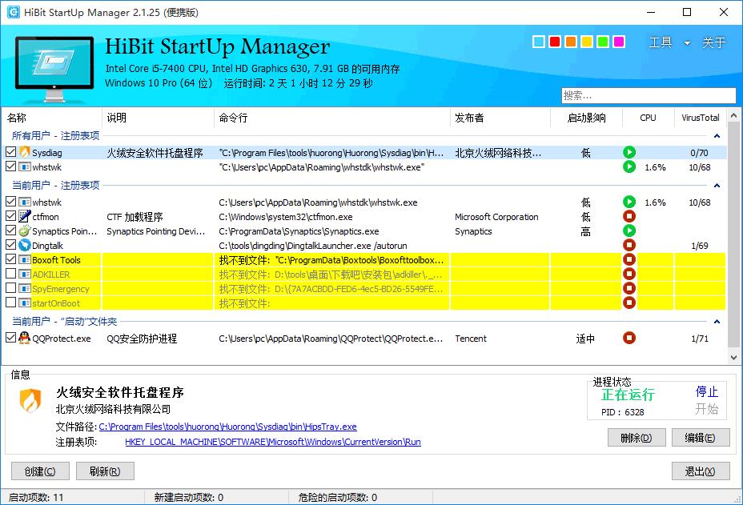The width and height of the screenshot is (743, 505).
Task: Click the Boxoft Tools entry icon
Action: pos(24,259)
